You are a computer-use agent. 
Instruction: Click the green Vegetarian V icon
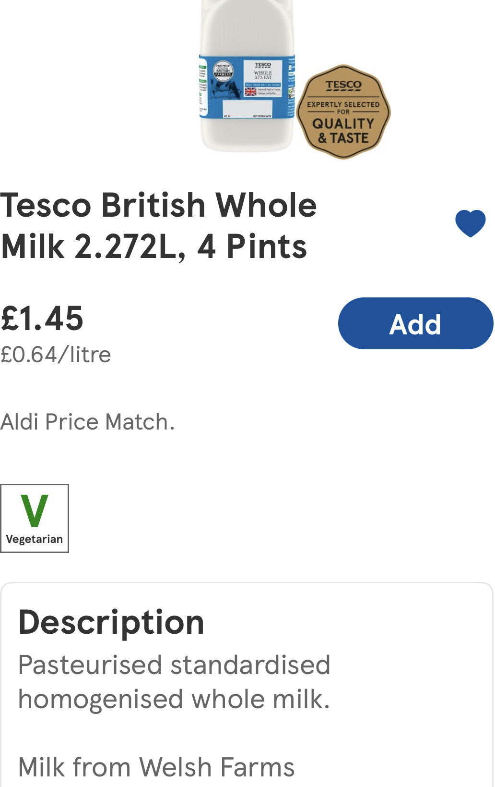35,511
